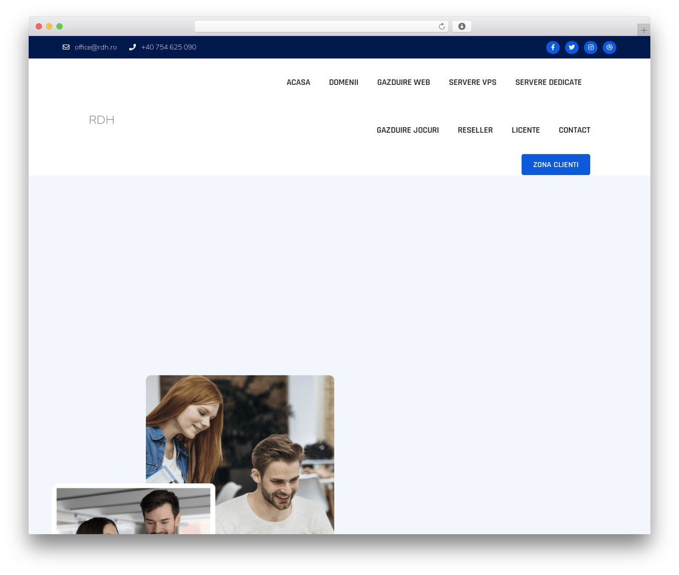Open the Facebook social icon
The width and height of the screenshot is (679, 575).
tap(553, 47)
